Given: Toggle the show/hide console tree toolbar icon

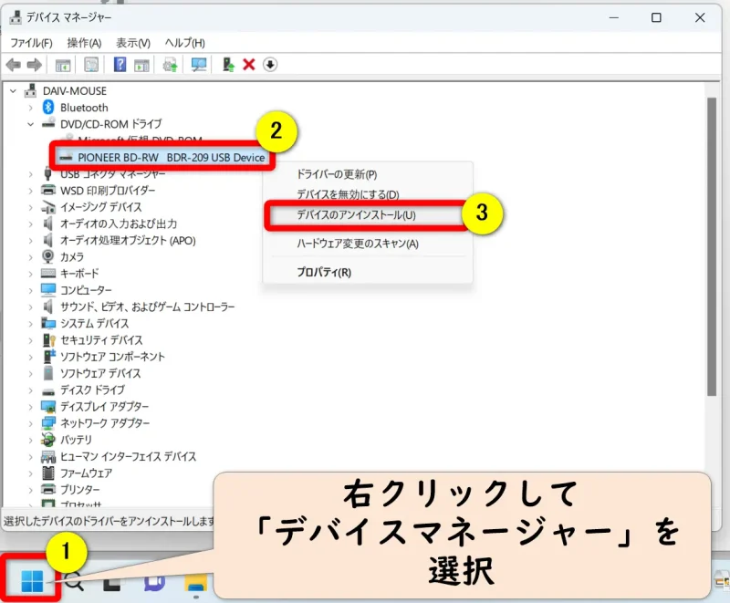Looking at the screenshot, I should pyautogui.click(x=63, y=65).
